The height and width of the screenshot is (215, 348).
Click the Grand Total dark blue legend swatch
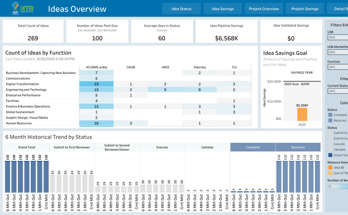[x=330, y=155]
